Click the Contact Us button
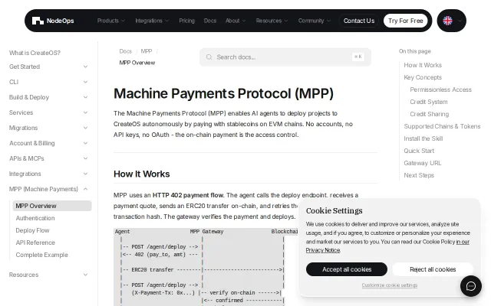The image size is (491, 306). pos(359,21)
